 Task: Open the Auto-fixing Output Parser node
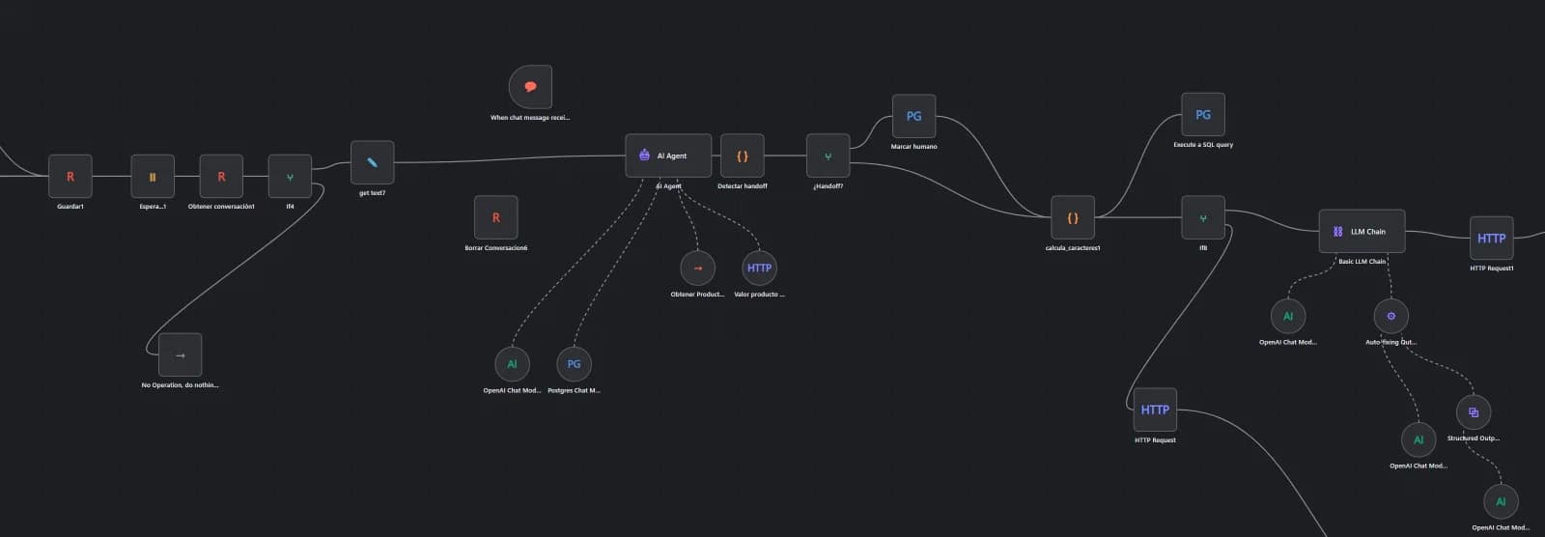point(1390,316)
